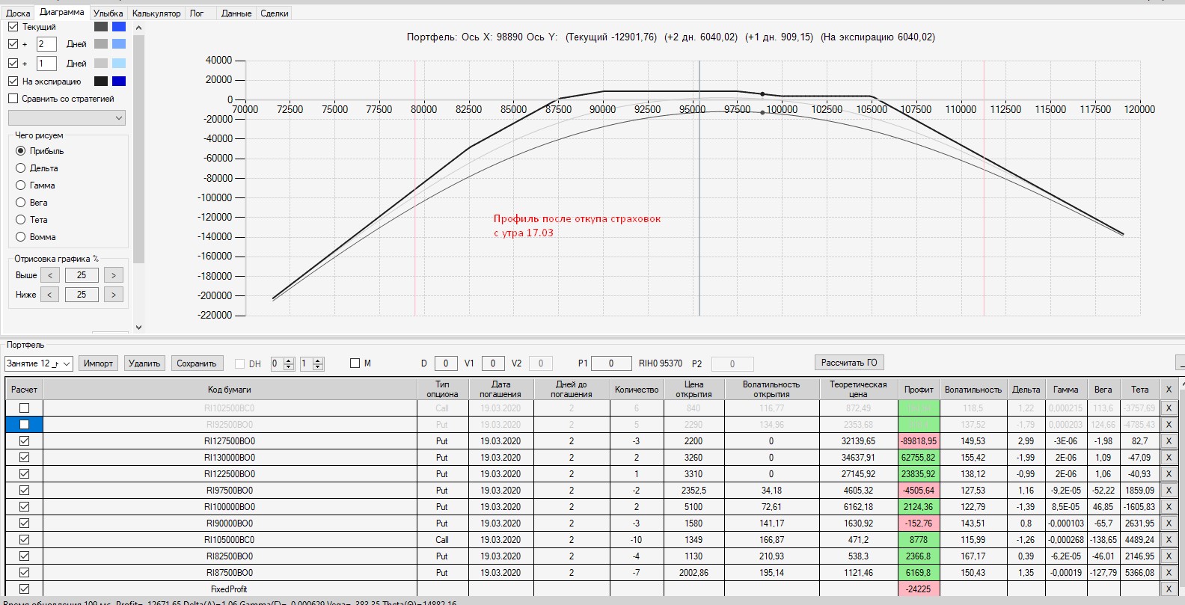This screenshot has width=1185, height=605.
Task: Enable 'Сравнить со стратегией' checkbox
Action: coord(13,99)
